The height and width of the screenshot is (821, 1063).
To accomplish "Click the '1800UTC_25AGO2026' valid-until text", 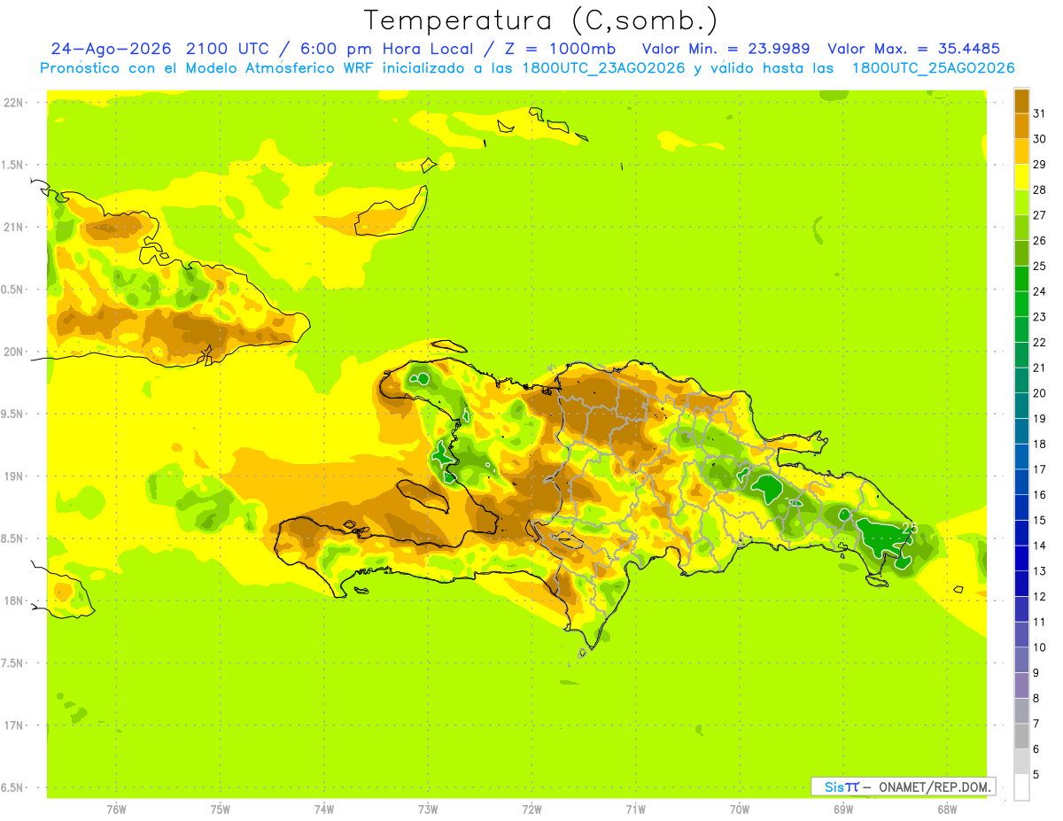I will 933,68.
